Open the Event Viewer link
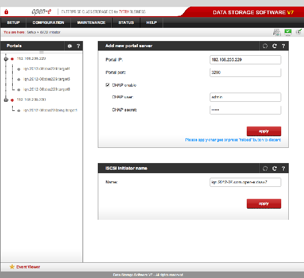 point(28,267)
